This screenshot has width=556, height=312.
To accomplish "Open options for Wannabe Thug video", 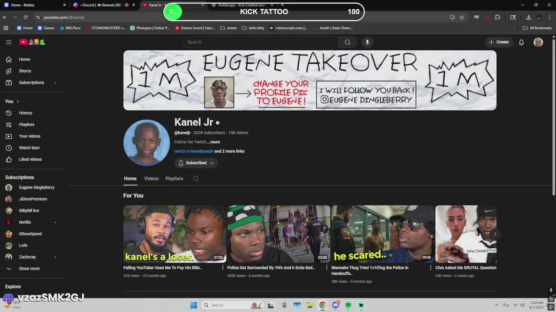I will [x=430, y=268].
